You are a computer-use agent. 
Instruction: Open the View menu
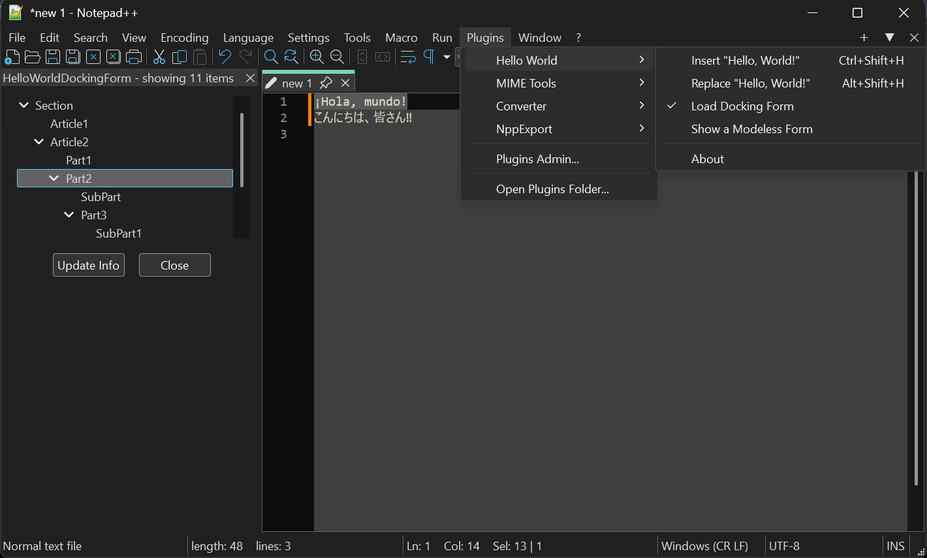click(x=134, y=38)
